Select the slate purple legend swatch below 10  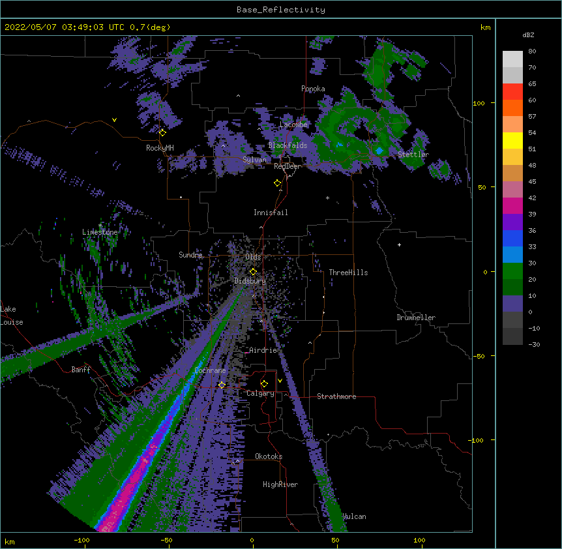pos(512,304)
